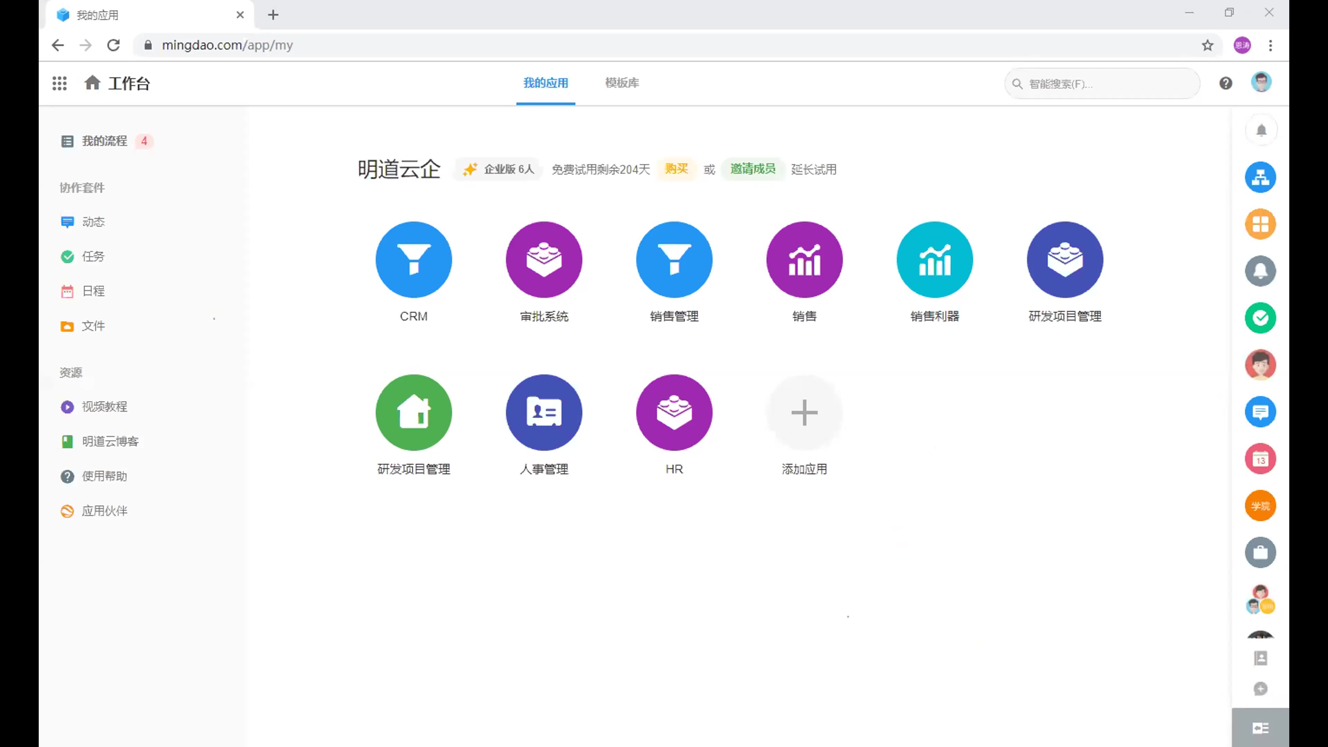Open 日程 in sidebar
The width and height of the screenshot is (1328, 747).
83,291
